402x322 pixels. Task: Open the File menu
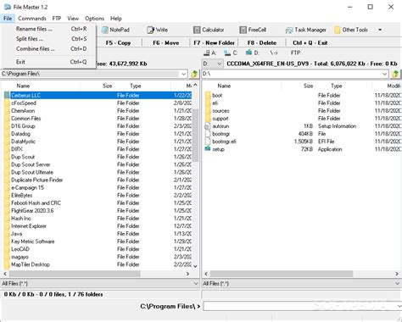point(8,19)
